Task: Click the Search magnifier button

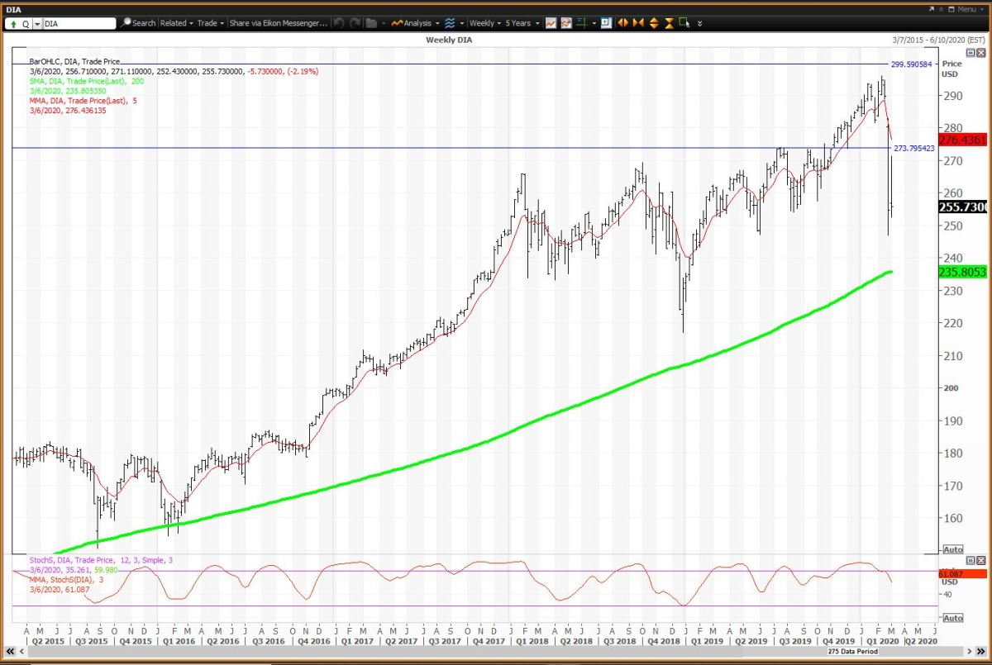Action: (137, 23)
